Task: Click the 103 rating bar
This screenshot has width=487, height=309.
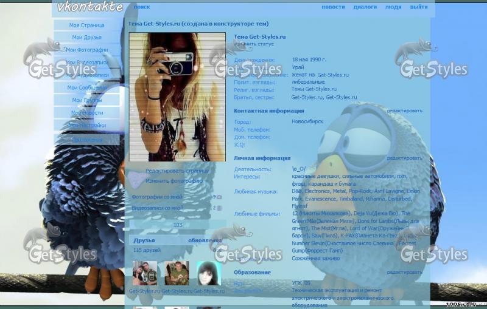Action: [x=178, y=225]
